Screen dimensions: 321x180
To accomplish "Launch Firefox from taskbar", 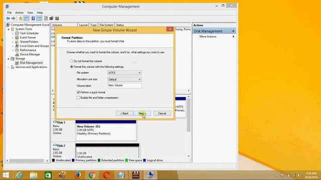I will [77, 175].
